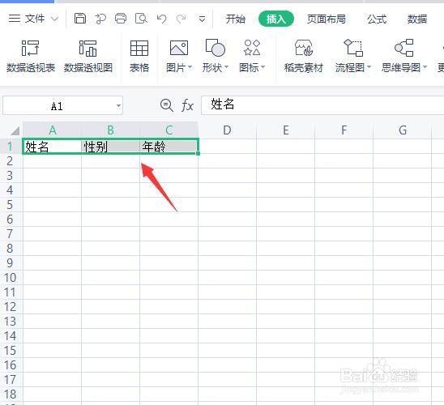Select row 18 header
Image resolution: width=444 pixels, height=405 pixels.
point(11,394)
